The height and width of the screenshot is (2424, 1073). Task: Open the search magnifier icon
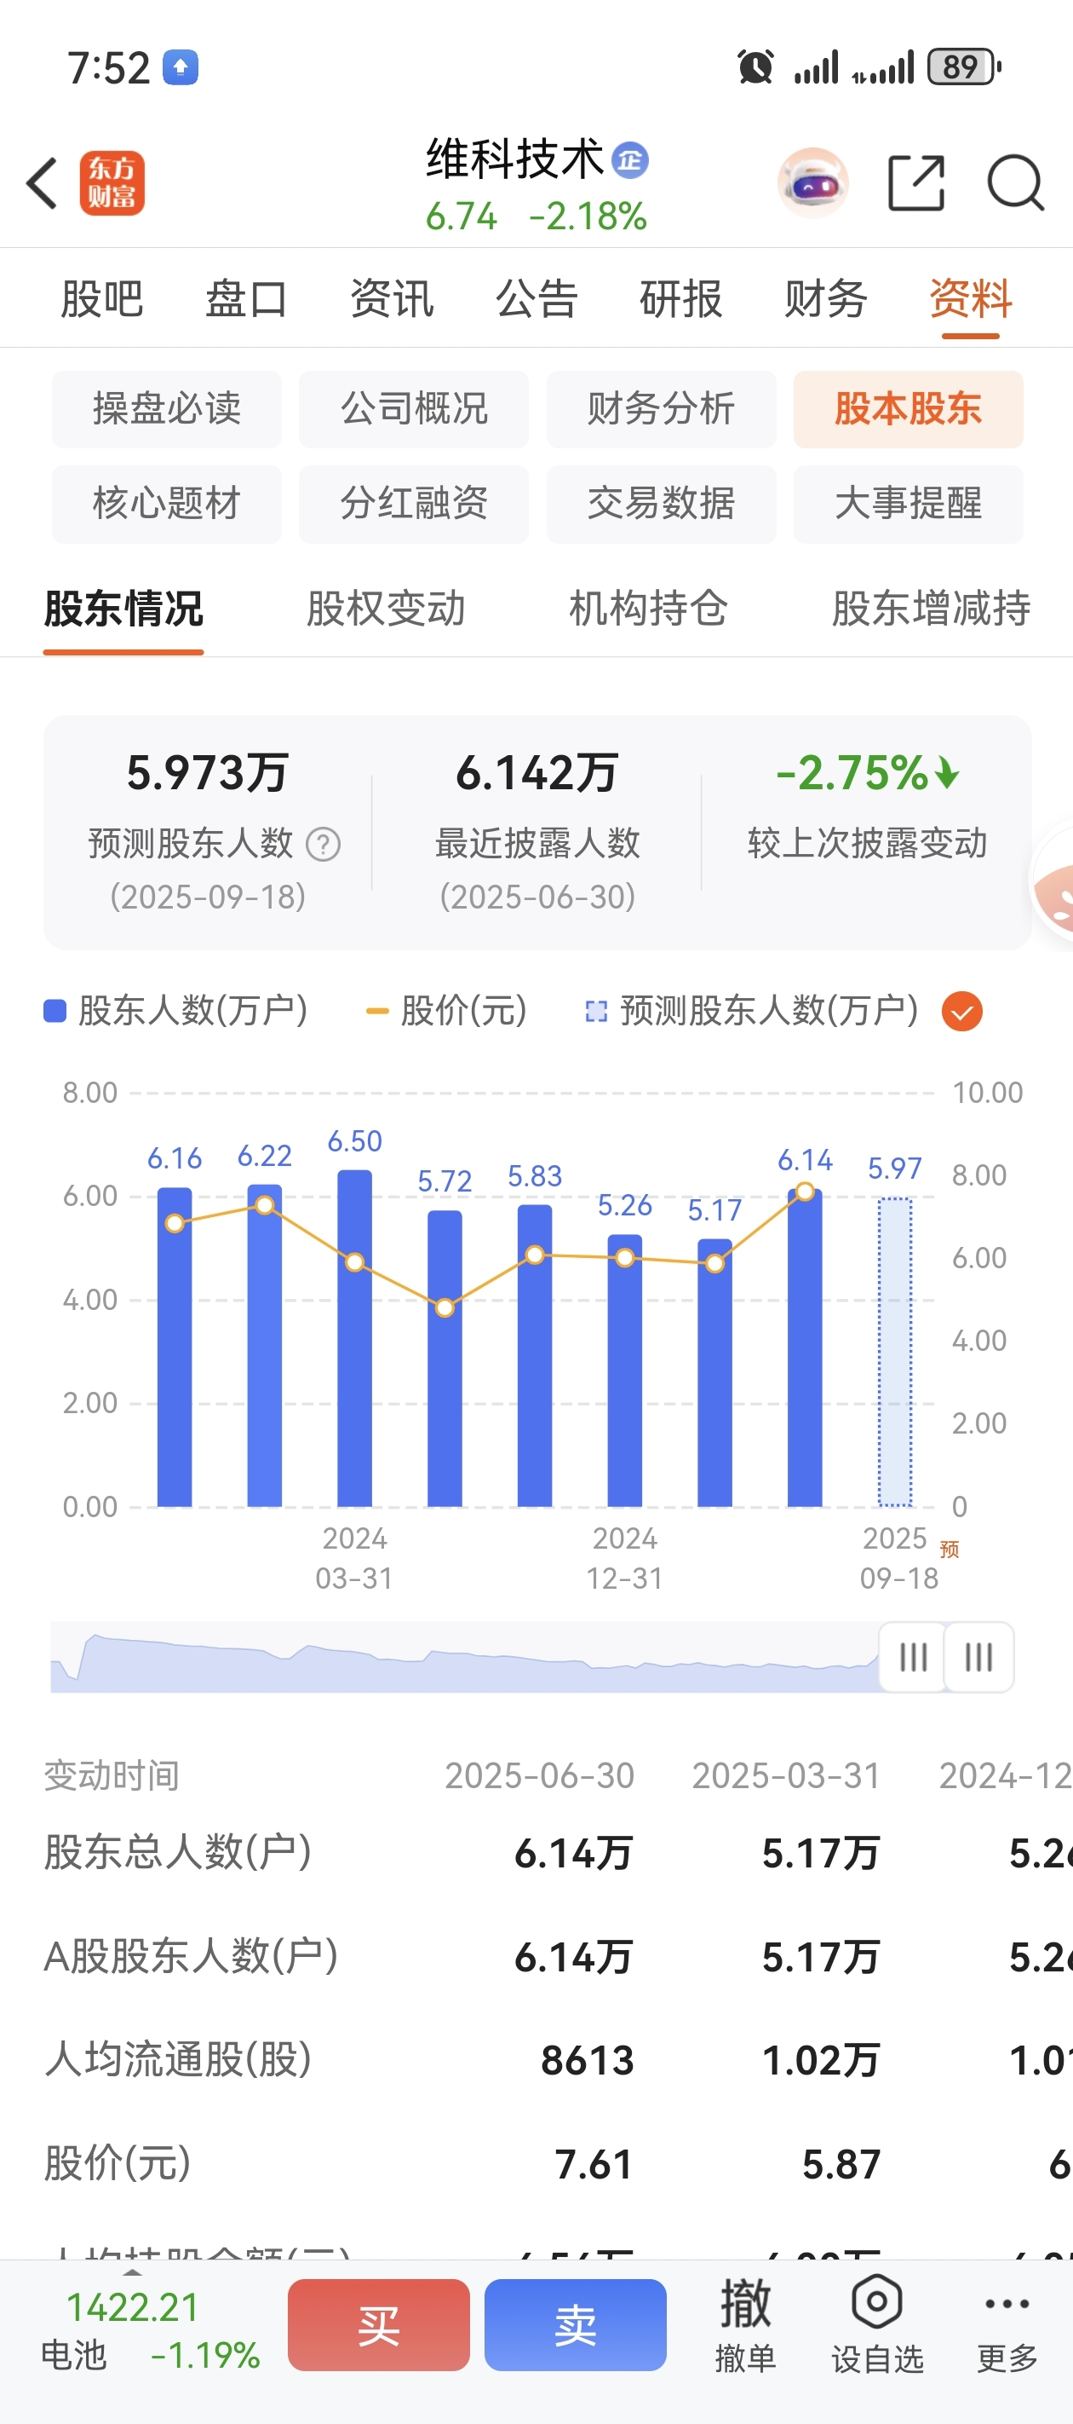click(1016, 182)
